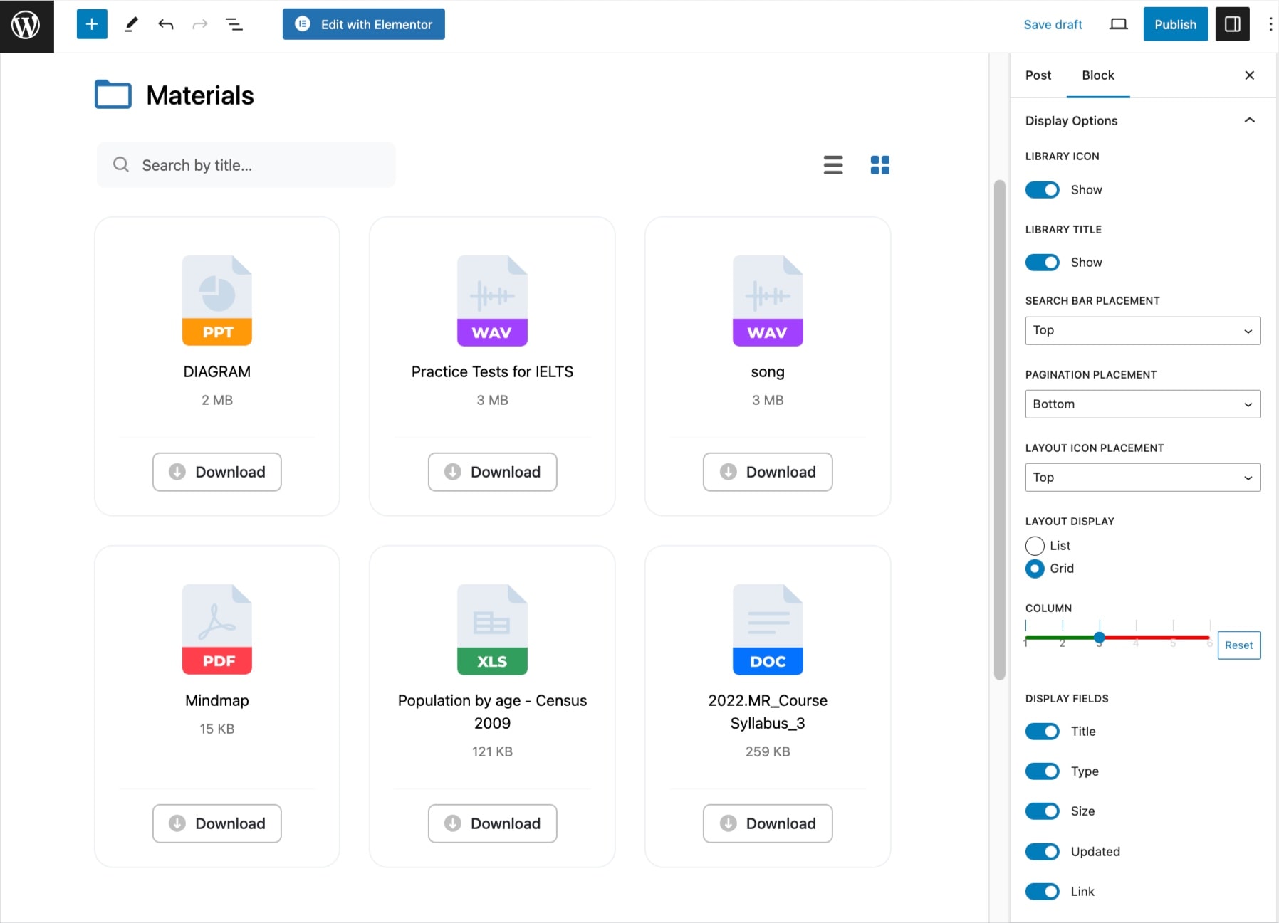Open Layout Icon Placement dropdown
Image resolution: width=1279 pixels, height=923 pixels.
(x=1142, y=478)
